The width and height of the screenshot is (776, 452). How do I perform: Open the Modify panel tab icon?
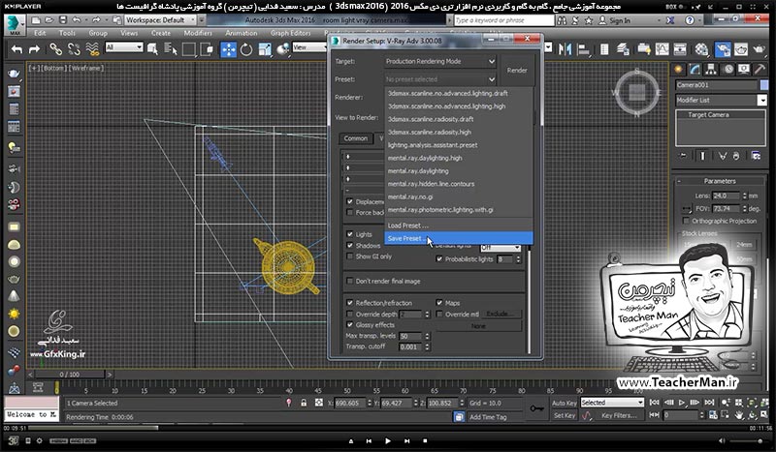coord(695,69)
